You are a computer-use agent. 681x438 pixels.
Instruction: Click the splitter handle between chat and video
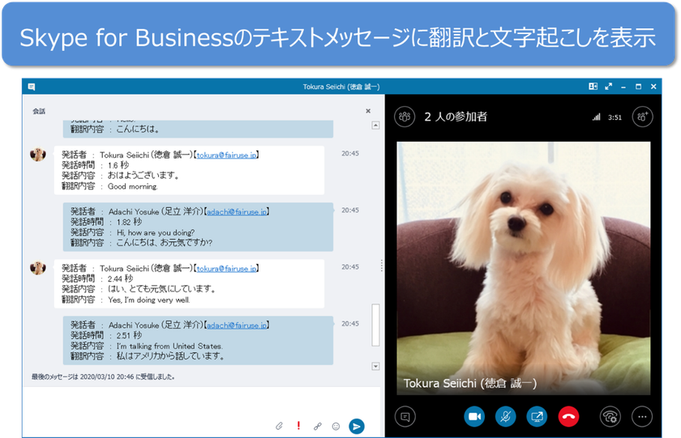(381, 266)
